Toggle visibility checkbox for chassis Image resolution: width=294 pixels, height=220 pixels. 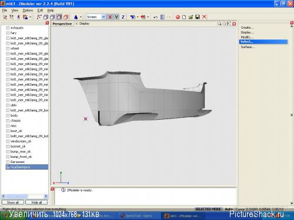point(8,121)
